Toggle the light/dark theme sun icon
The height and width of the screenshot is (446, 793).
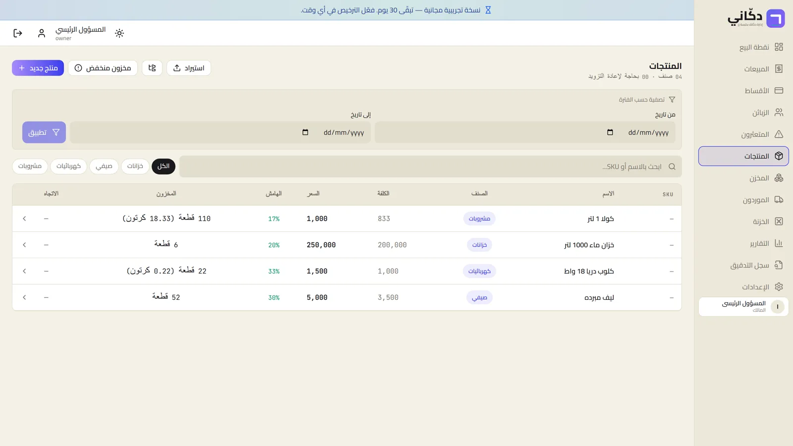(119, 33)
